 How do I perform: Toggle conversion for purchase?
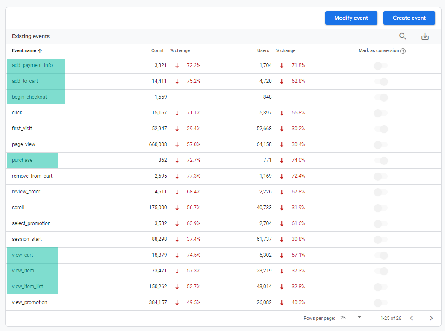coord(381,161)
